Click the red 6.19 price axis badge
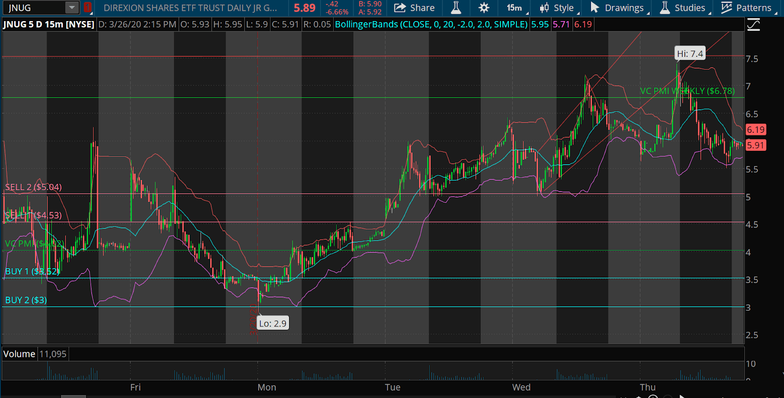Image resolution: width=784 pixels, height=398 pixels. [x=756, y=130]
